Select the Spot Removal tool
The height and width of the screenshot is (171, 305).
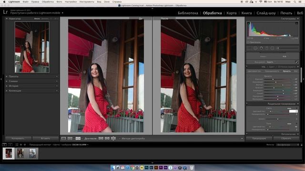point(255,48)
